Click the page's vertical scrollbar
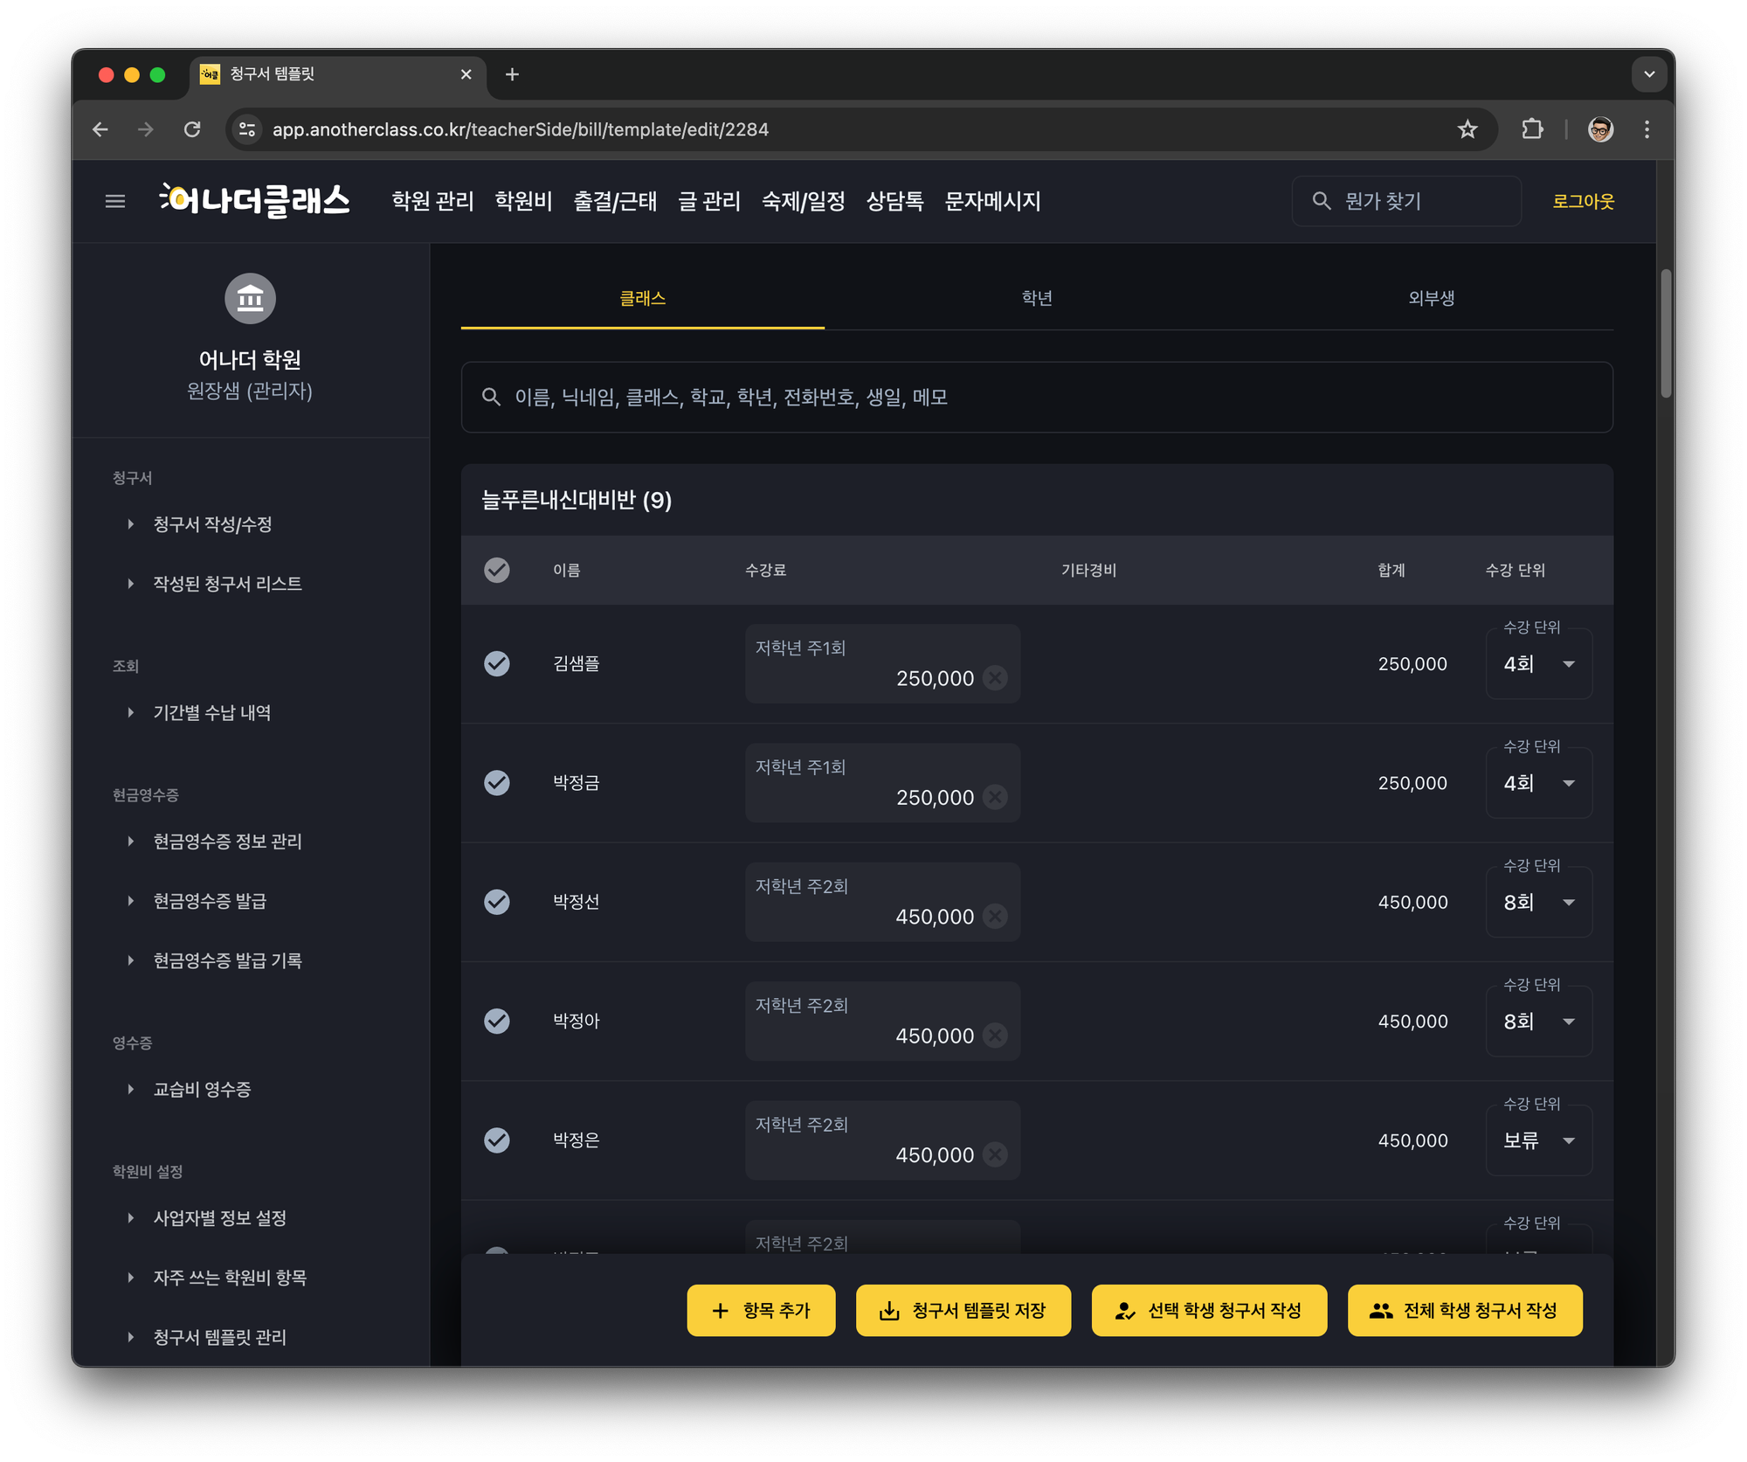 coord(1666,332)
